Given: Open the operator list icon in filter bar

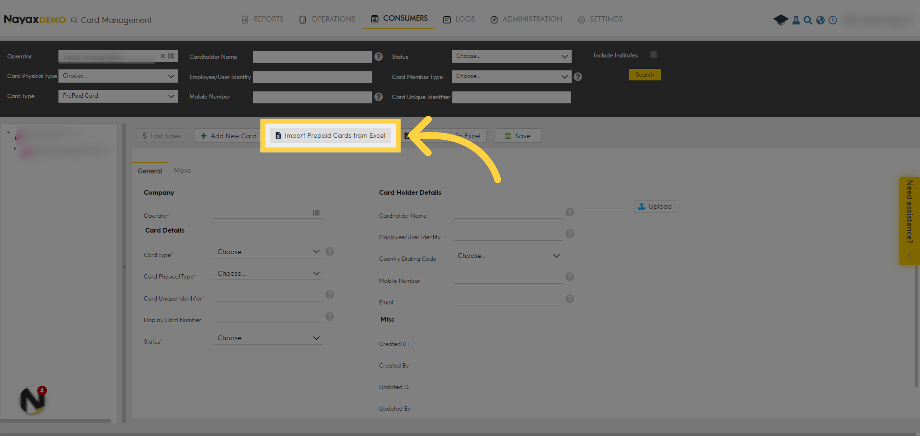Looking at the screenshot, I should (171, 56).
